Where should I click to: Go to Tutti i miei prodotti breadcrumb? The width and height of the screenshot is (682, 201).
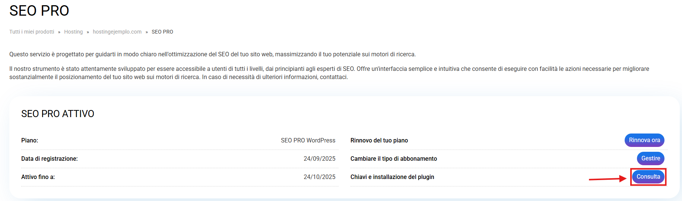click(x=32, y=32)
